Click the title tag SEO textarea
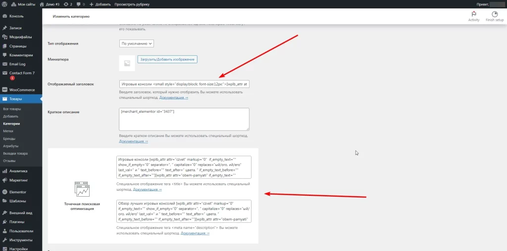507x251 pixels. click(184, 167)
